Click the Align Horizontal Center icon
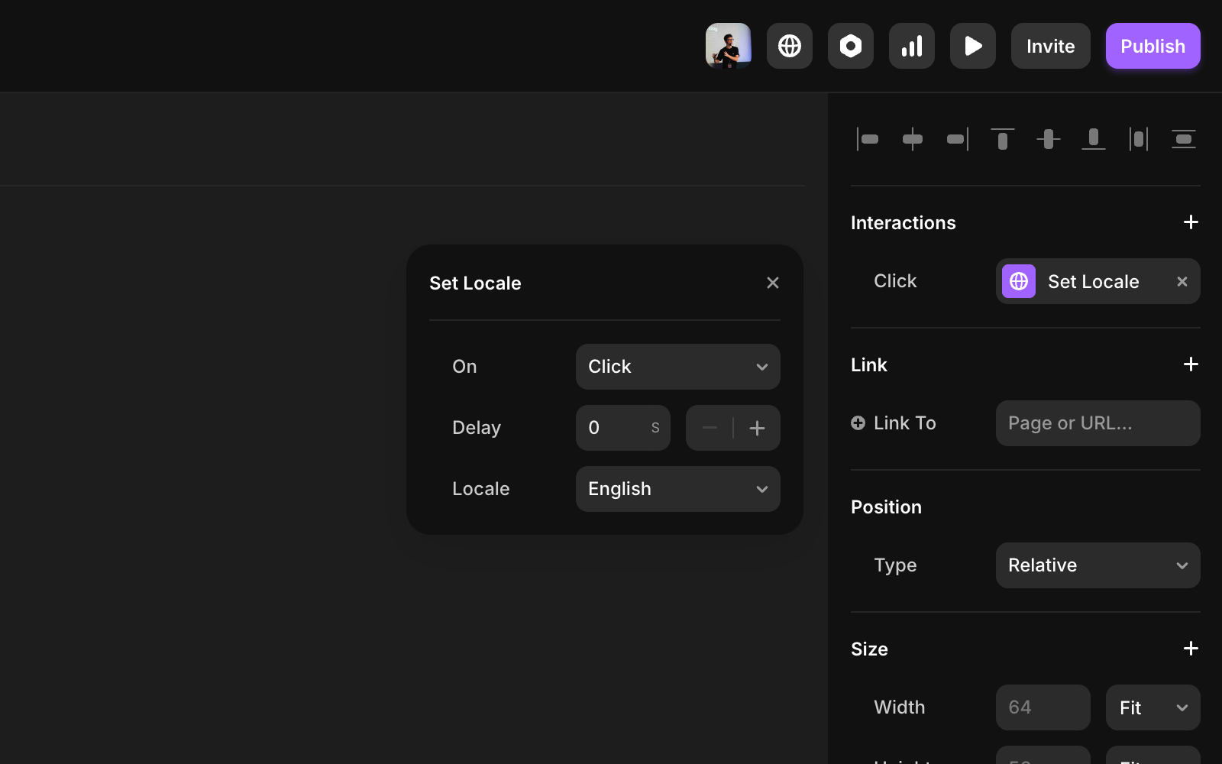This screenshot has width=1222, height=764. (x=913, y=139)
